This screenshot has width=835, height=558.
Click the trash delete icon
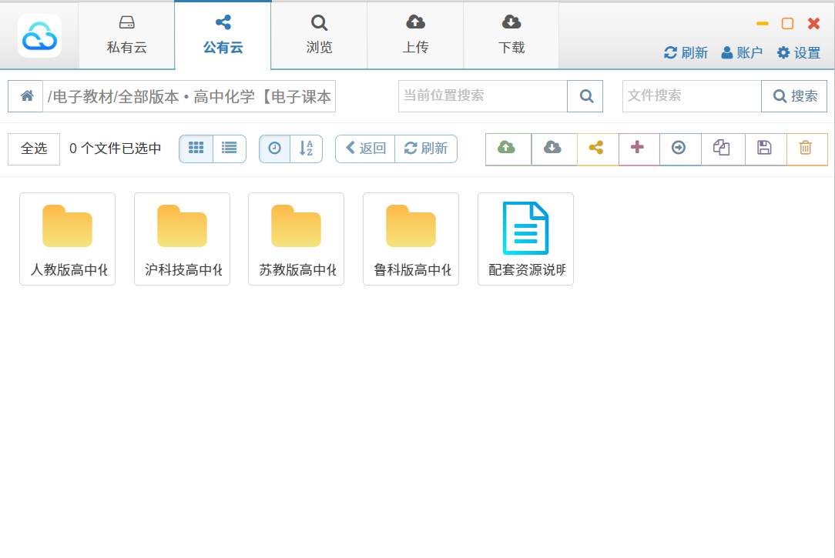coord(806,149)
